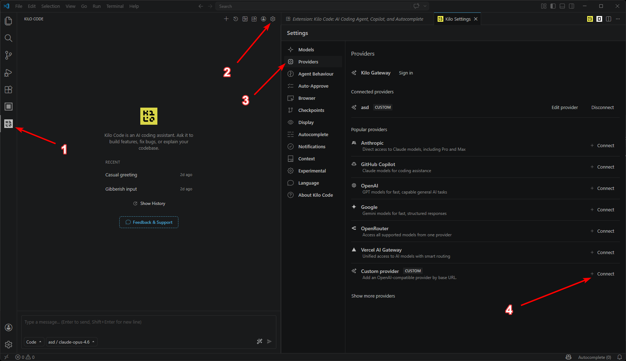
Task: Open the About Kilo Code section
Action: point(313,195)
